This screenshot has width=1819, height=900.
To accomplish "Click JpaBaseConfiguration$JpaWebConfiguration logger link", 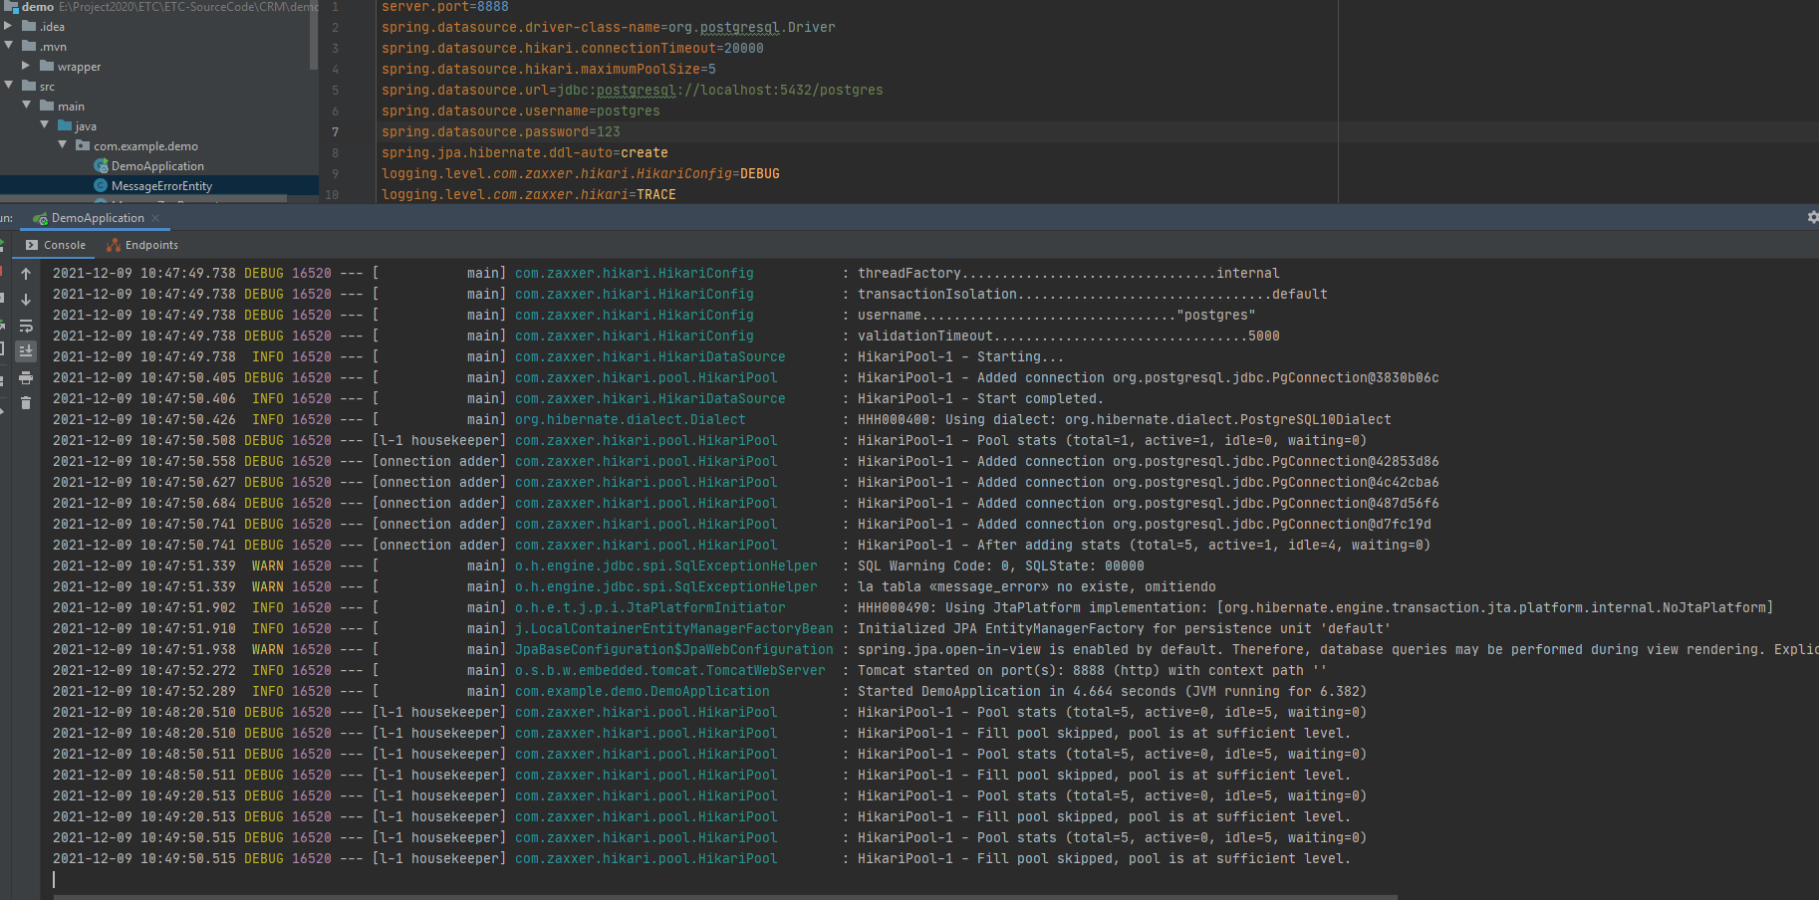I will coord(673,650).
